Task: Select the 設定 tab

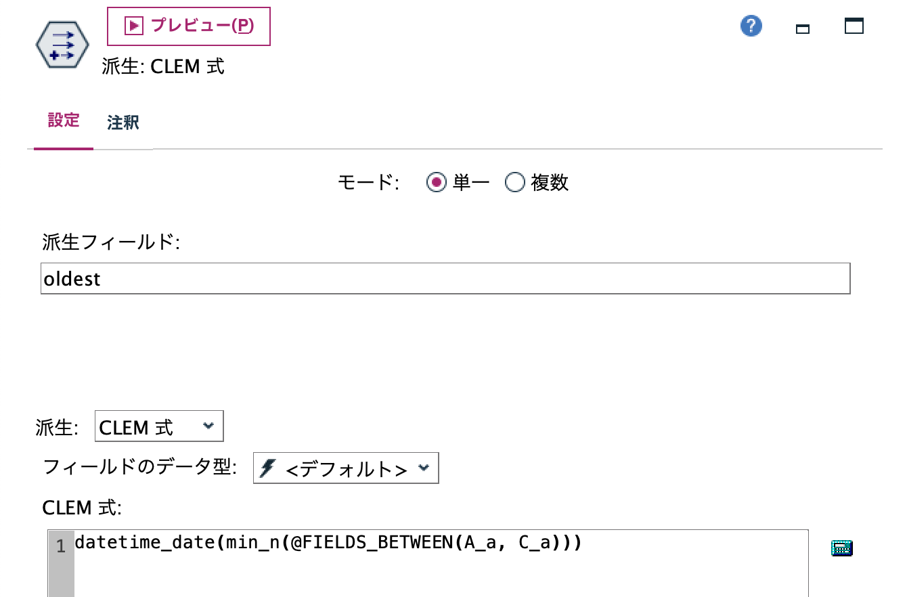Action: [63, 120]
